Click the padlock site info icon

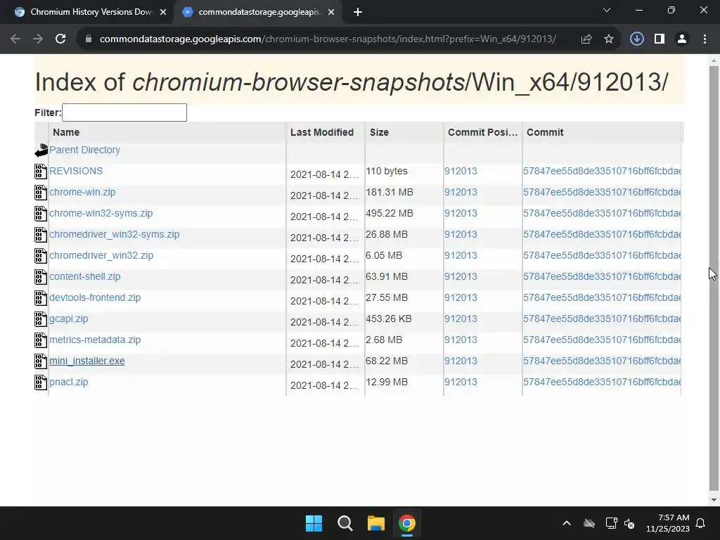89,39
